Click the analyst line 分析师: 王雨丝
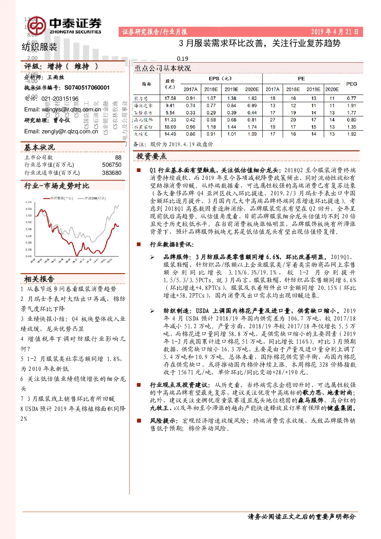 (x=44, y=77)
